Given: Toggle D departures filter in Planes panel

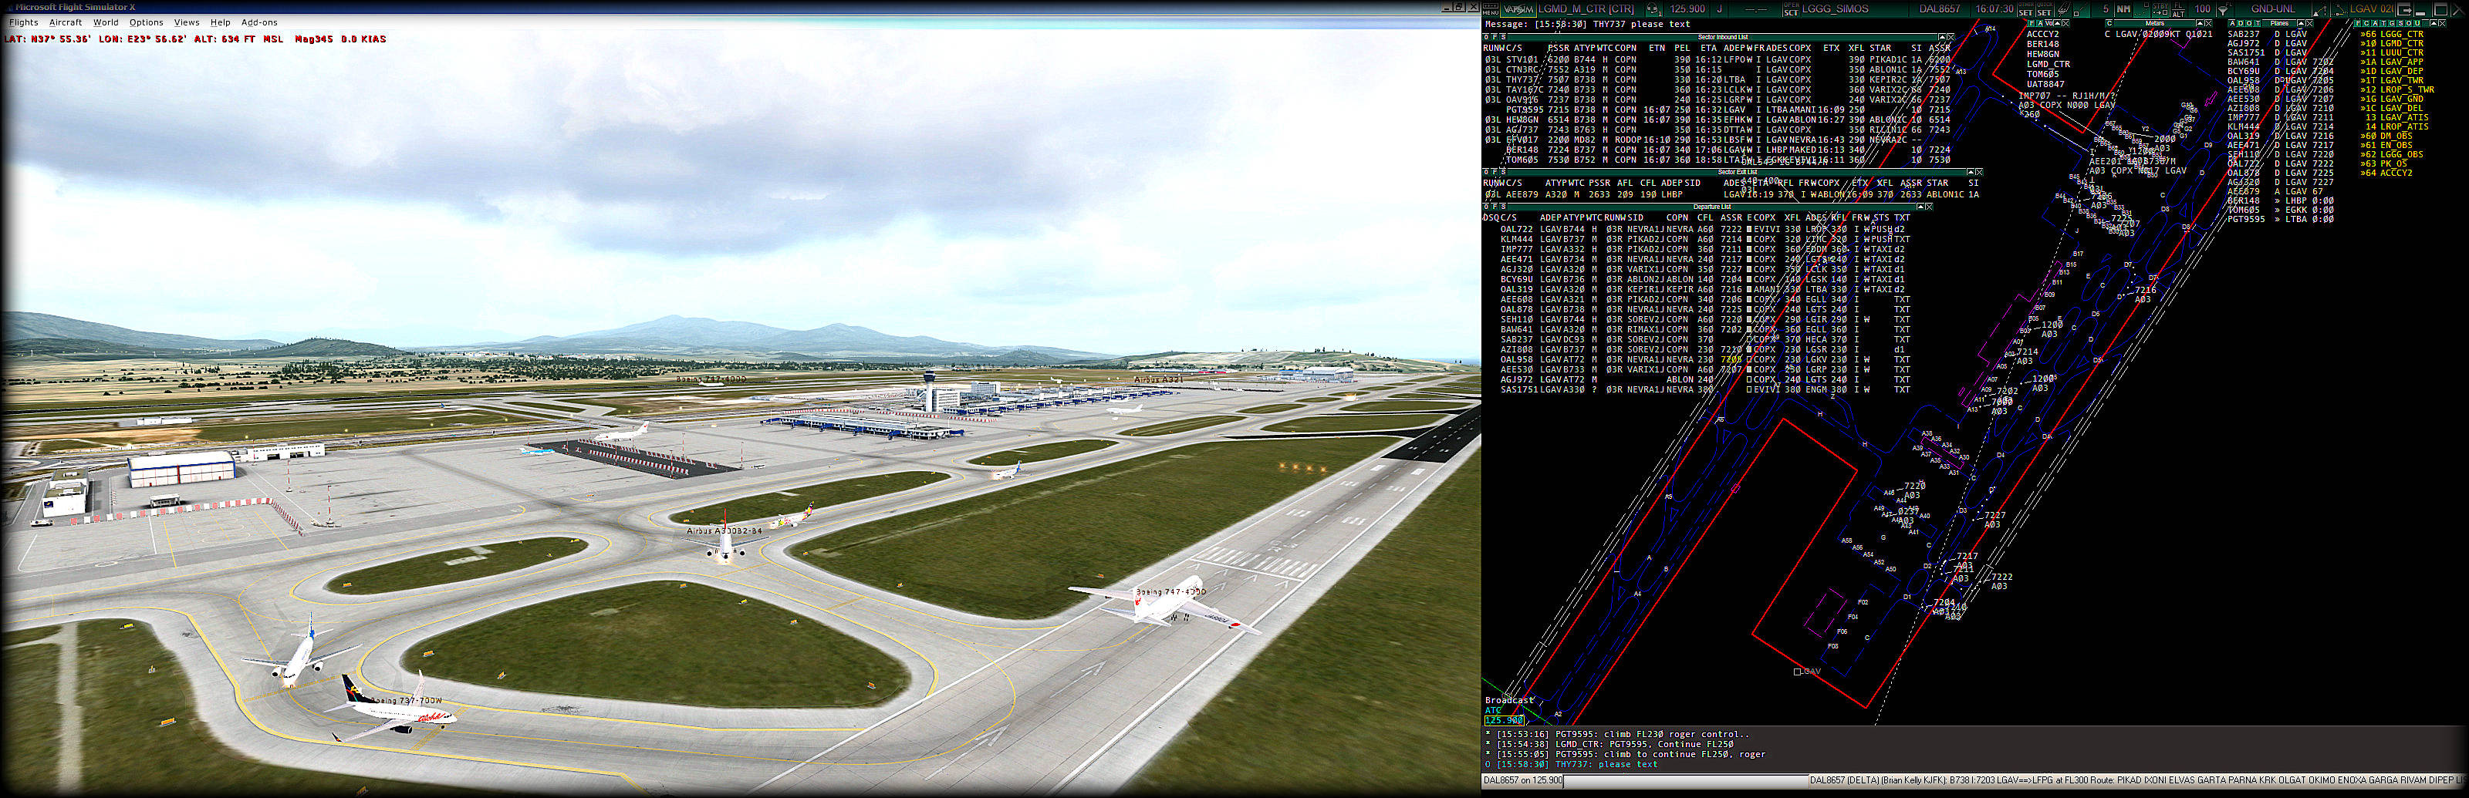Looking at the screenshot, I should [x=2241, y=23].
